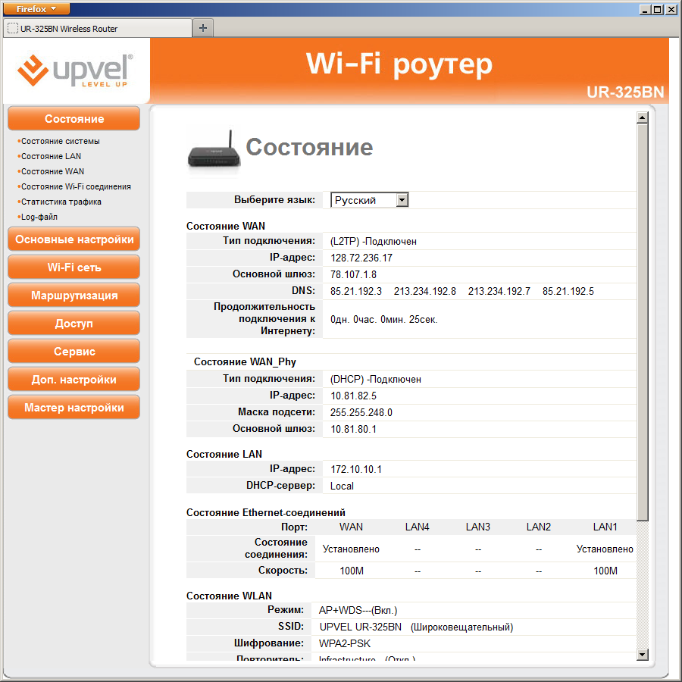
Task: Open the Доступ menu
Action: click(x=74, y=323)
